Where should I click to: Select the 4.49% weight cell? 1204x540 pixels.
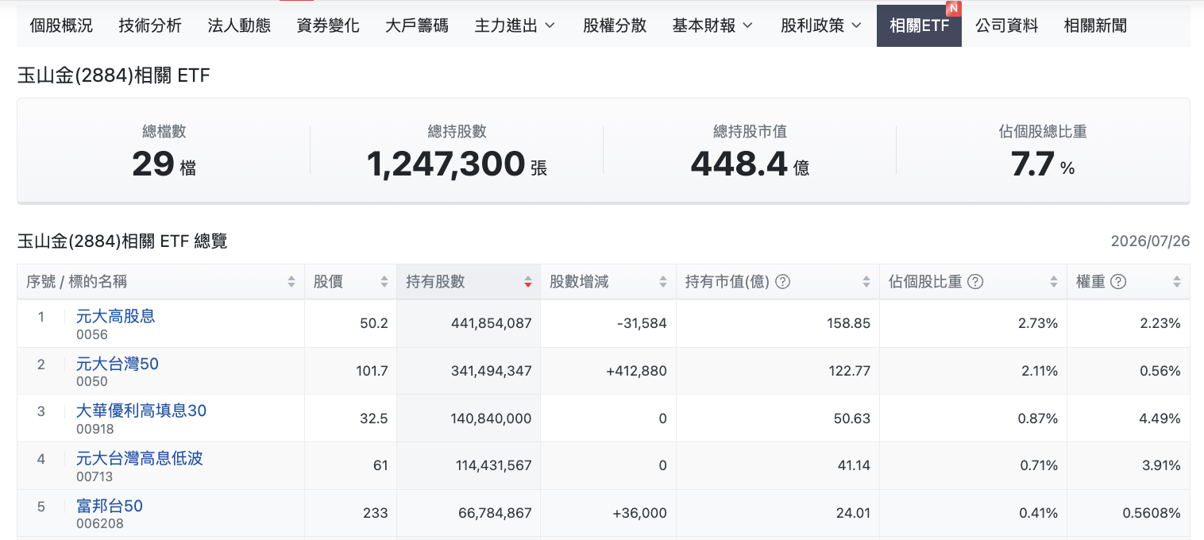coord(1129,418)
